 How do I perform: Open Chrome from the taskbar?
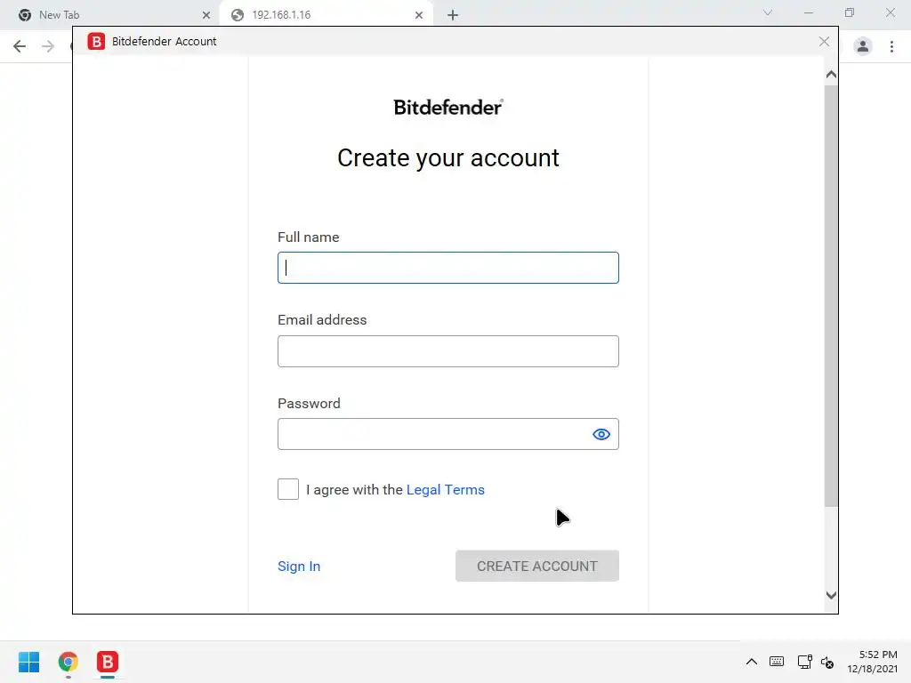68,662
